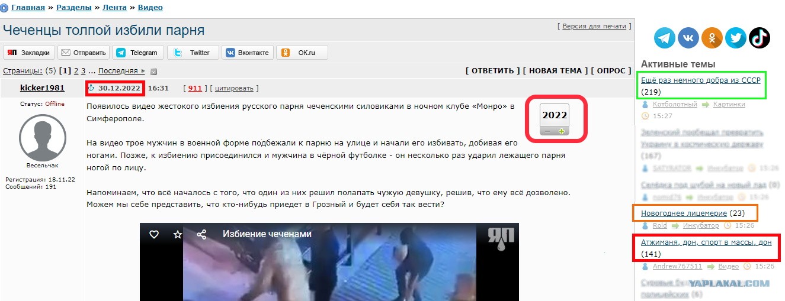Open the round Telegram icon in the sidebar
The height and width of the screenshot is (301, 785).
pyautogui.click(x=665, y=38)
